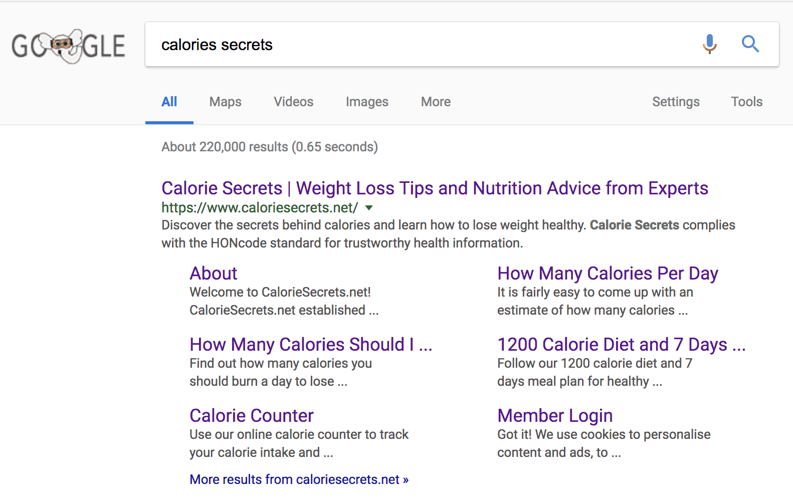Click the About sitelink
This screenshot has width=793, height=500.
tap(213, 273)
